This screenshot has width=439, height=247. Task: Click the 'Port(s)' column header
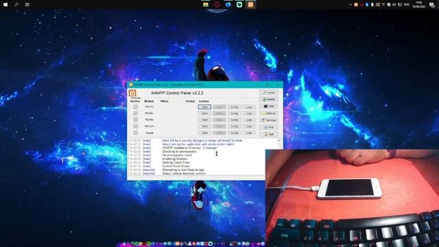pyautogui.click(x=190, y=101)
